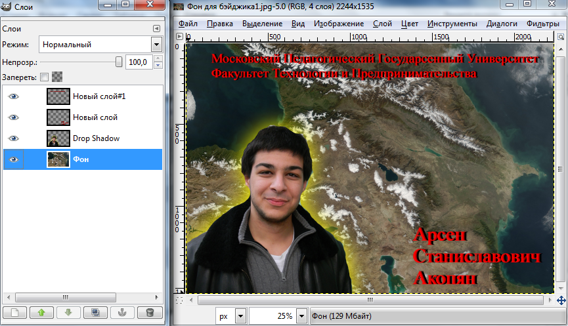Hide the Новый слой layer eye

pyautogui.click(x=13, y=117)
